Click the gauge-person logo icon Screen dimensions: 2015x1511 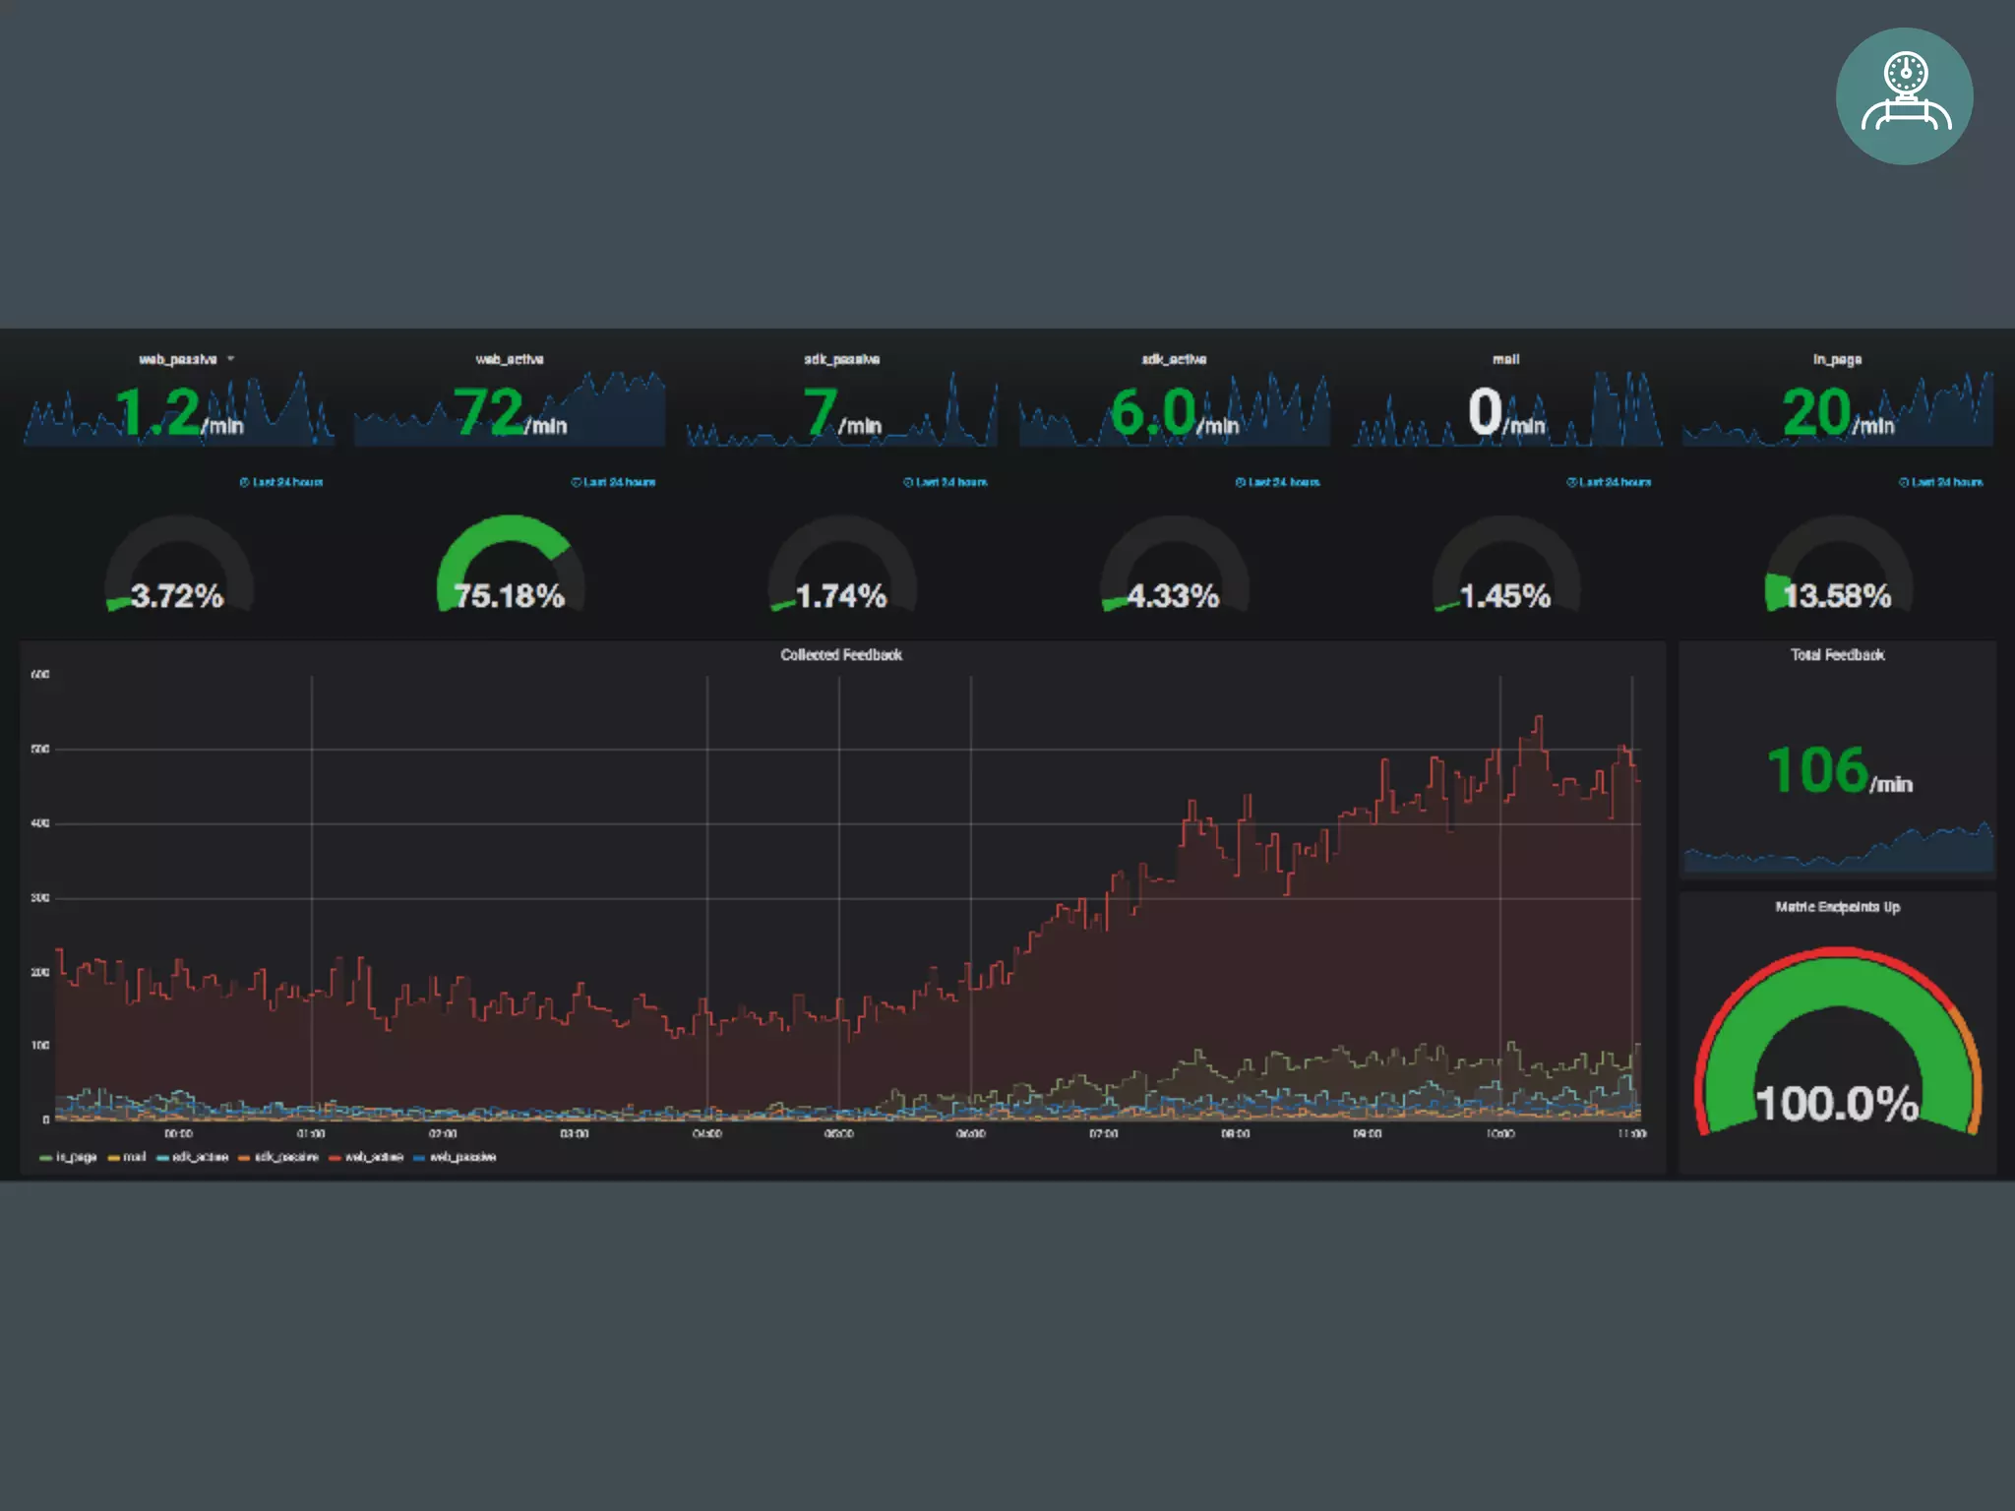click(1903, 95)
